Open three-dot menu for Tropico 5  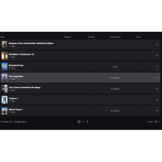click(157, 100)
